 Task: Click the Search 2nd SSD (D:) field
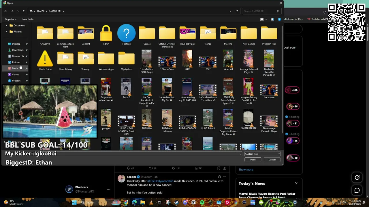261,11
